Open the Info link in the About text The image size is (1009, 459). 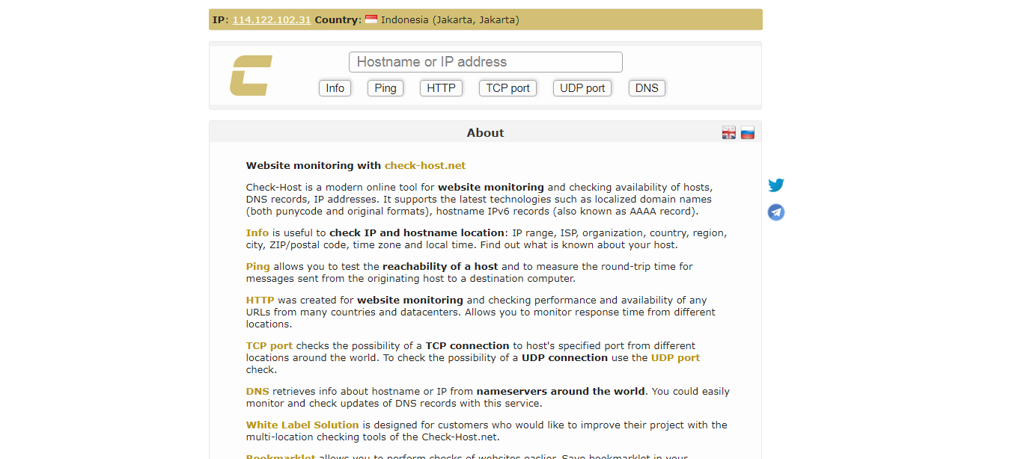click(x=257, y=232)
